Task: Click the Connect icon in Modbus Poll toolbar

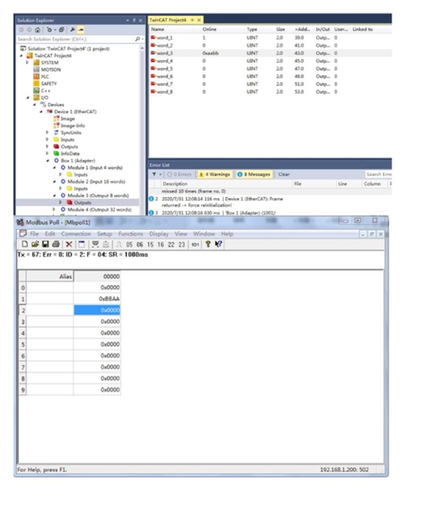Action: (x=95, y=244)
